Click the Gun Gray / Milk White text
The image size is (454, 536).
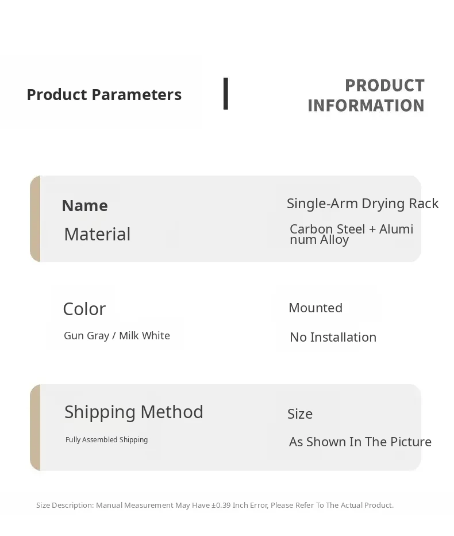coord(117,336)
